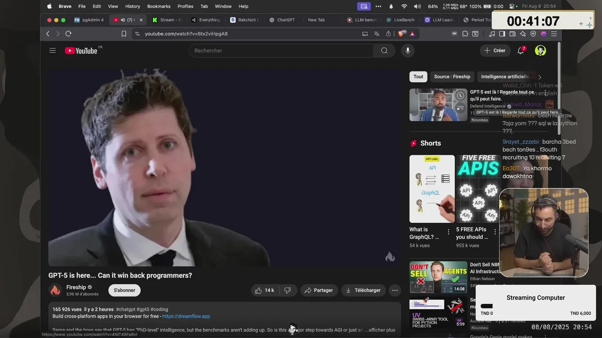The width and height of the screenshot is (602, 338).
Task: Click the Shorts section heading
Action: [430, 143]
